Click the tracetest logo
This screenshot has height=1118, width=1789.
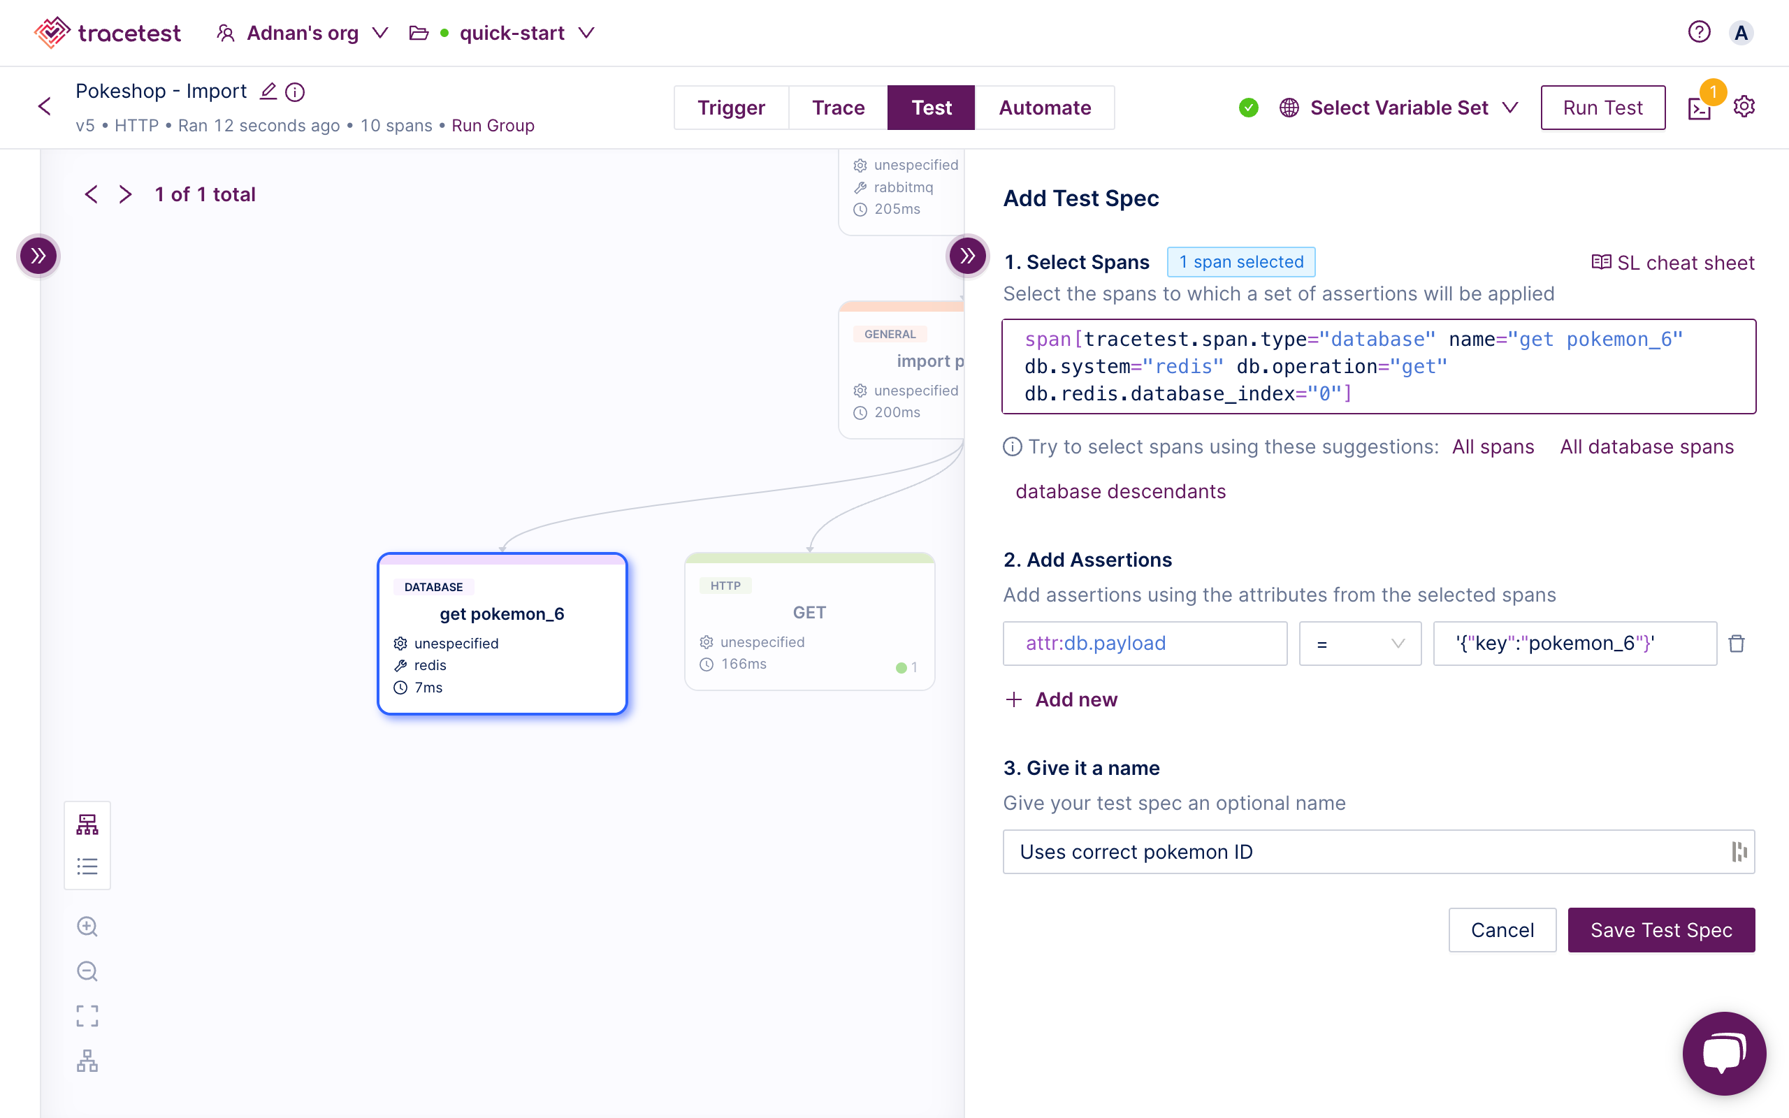(107, 33)
